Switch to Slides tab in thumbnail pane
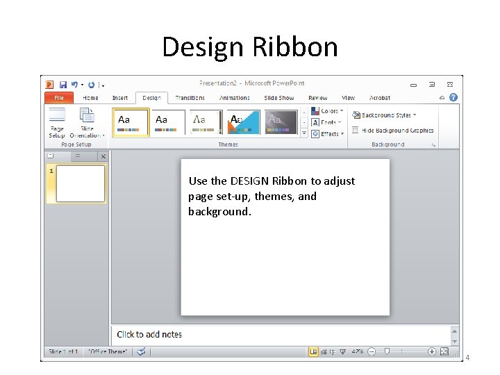Viewport: 500px width, 375px height. [51, 156]
